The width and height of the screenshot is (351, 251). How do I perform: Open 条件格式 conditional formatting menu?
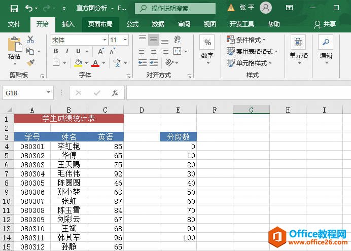[x=246, y=40]
